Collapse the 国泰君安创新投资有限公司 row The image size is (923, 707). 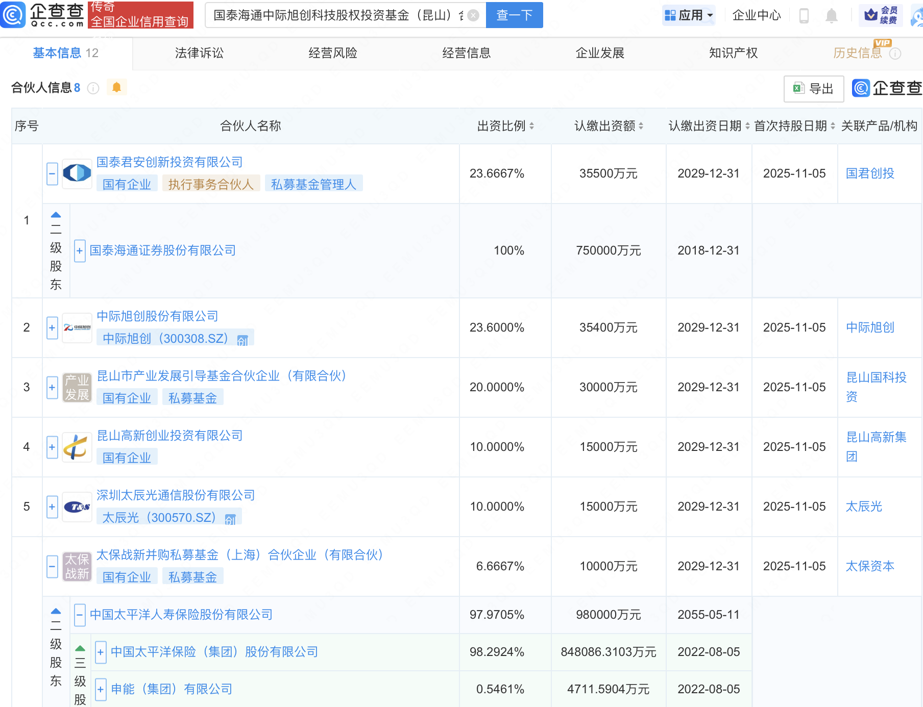[52, 173]
